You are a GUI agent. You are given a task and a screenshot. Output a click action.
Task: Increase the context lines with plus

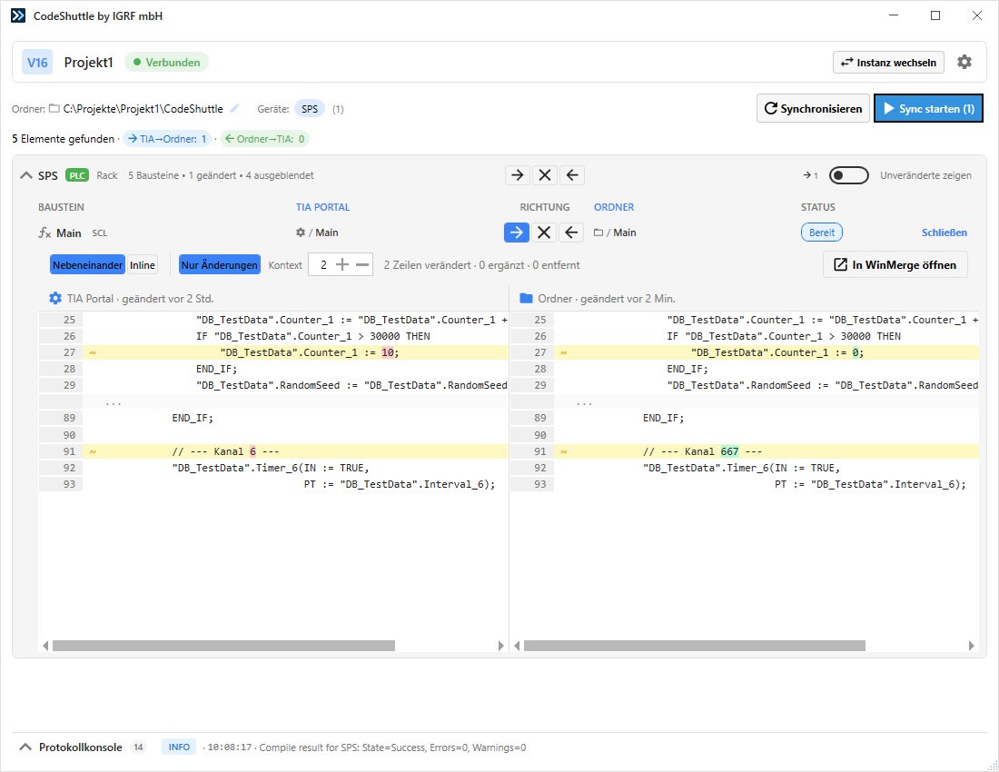(342, 264)
